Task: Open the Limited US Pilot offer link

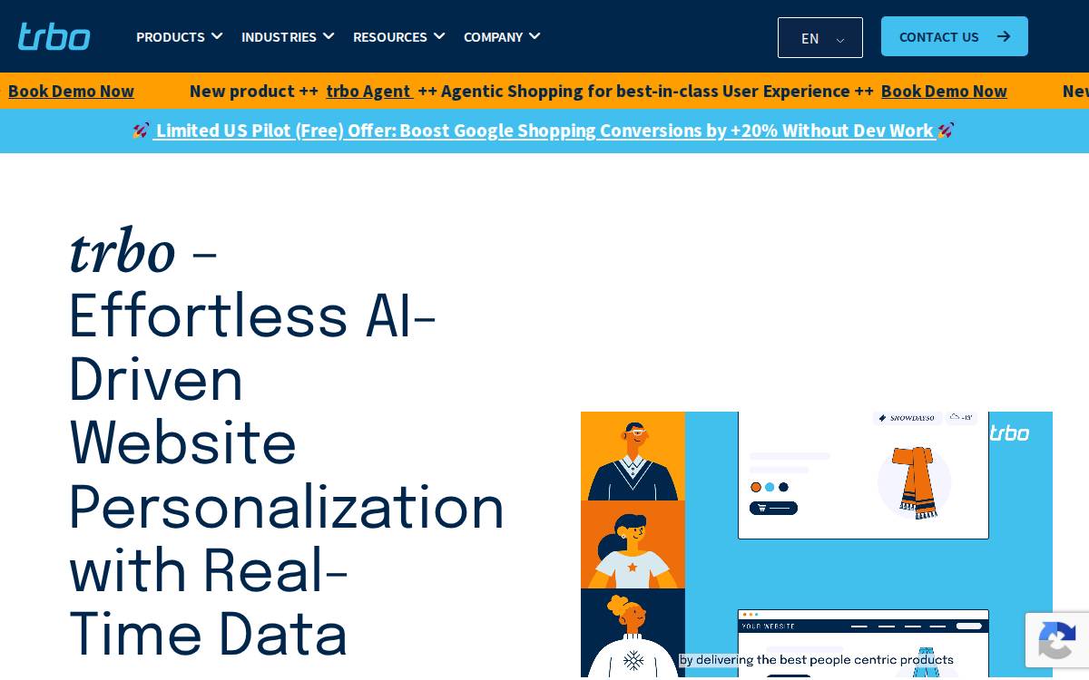Action: pos(544,131)
